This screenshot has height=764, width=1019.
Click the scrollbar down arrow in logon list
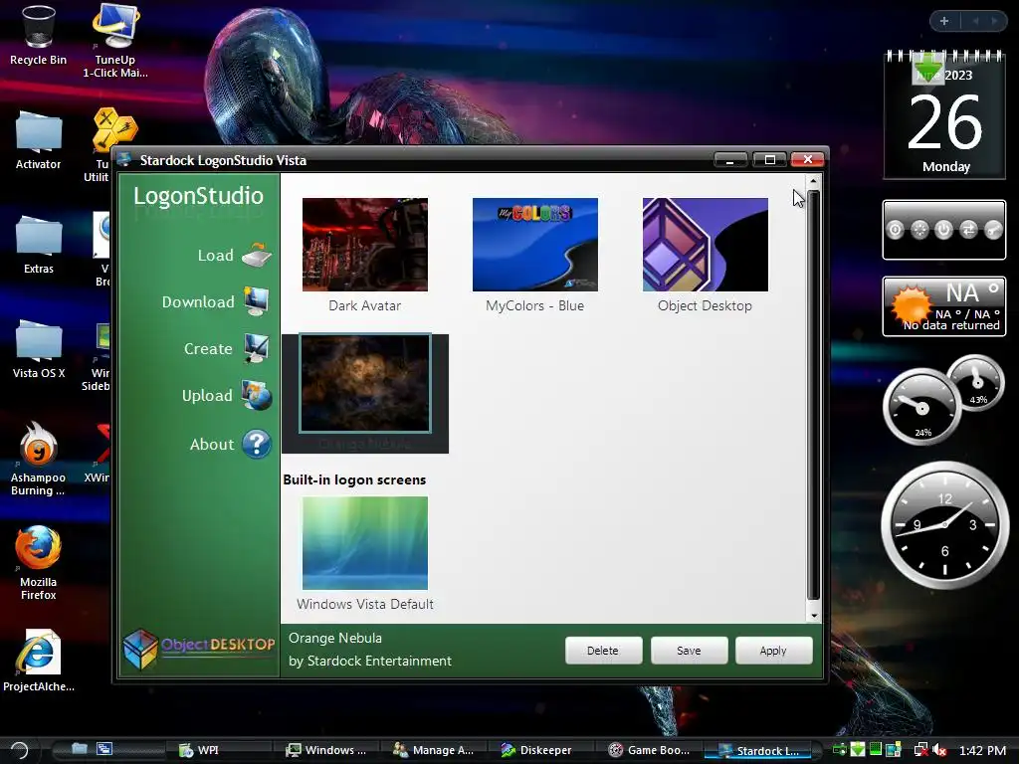click(813, 616)
